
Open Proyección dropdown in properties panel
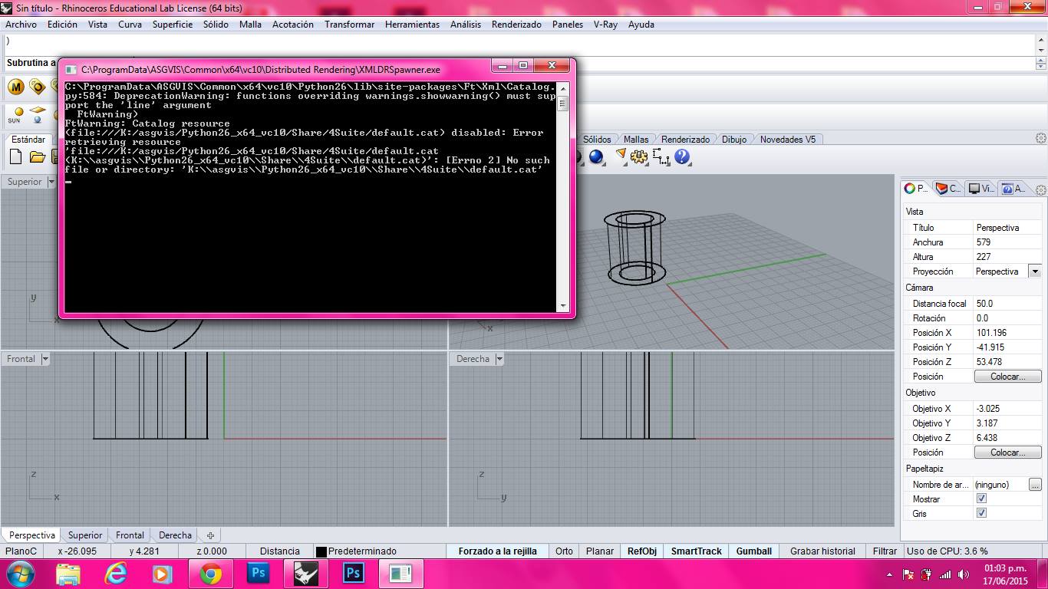(1035, 271)
